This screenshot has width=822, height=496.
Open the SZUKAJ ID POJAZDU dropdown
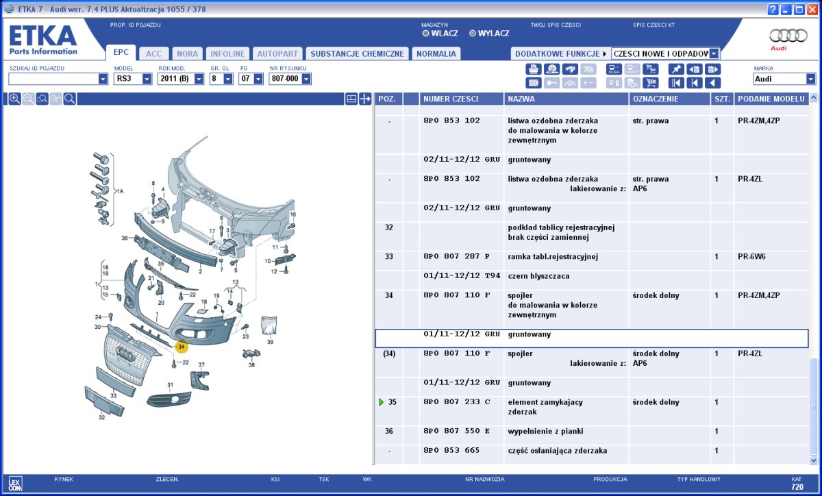click(x=103, y=79)
